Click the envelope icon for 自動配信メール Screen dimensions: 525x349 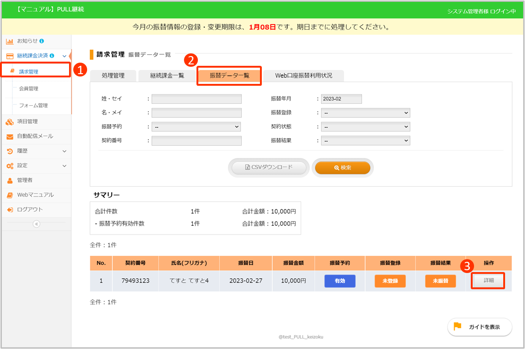coord(9,137)
